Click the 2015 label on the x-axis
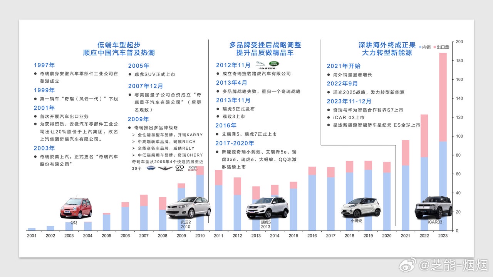This screenshot has height=277, width=493. point(293,235)
